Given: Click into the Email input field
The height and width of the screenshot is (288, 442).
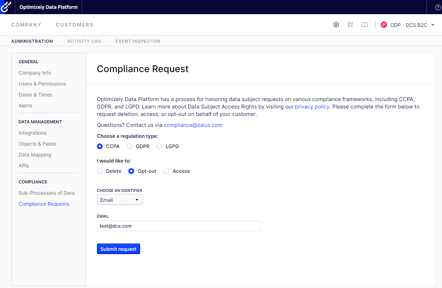Looking at the screenshot, I should [179, 226].
